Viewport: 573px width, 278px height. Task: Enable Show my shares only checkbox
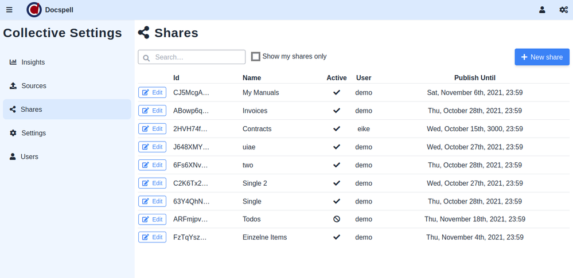(256, 56)
